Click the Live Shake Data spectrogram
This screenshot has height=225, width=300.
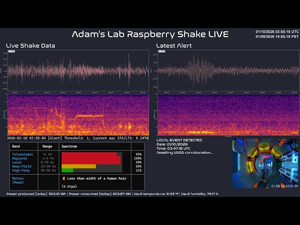(x=78, y=114)
